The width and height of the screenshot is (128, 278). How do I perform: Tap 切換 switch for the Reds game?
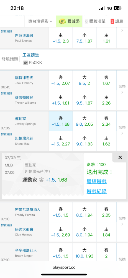point(122,259)
